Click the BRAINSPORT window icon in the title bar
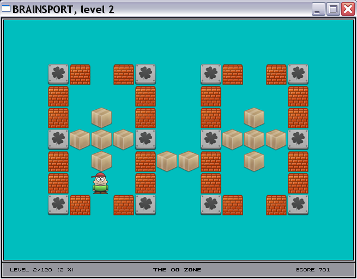The image size is (357, 279). 7,9
